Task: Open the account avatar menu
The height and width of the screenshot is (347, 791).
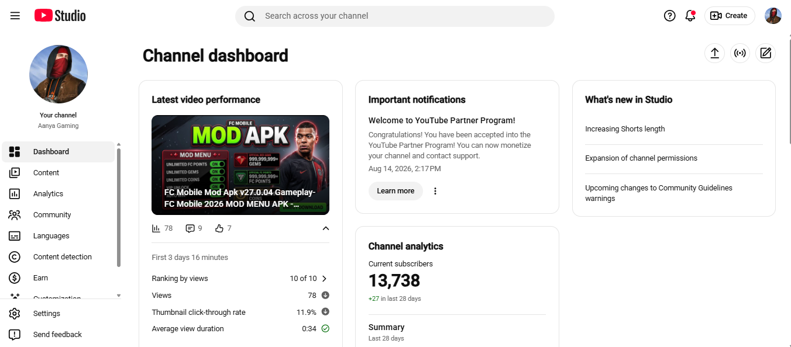Action: point(773,16)
